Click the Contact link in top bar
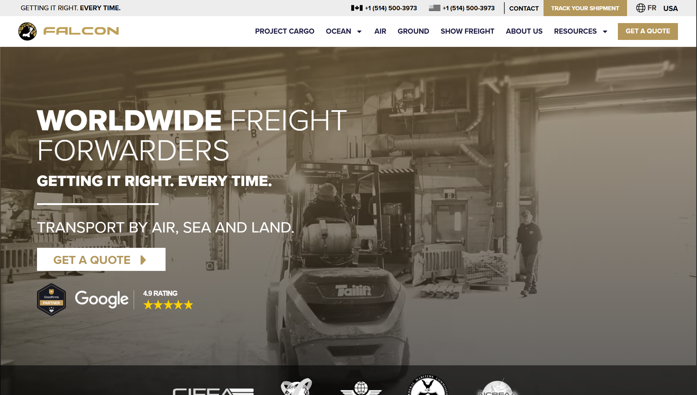Screen dimensions: 697x395 pos(524,8)
